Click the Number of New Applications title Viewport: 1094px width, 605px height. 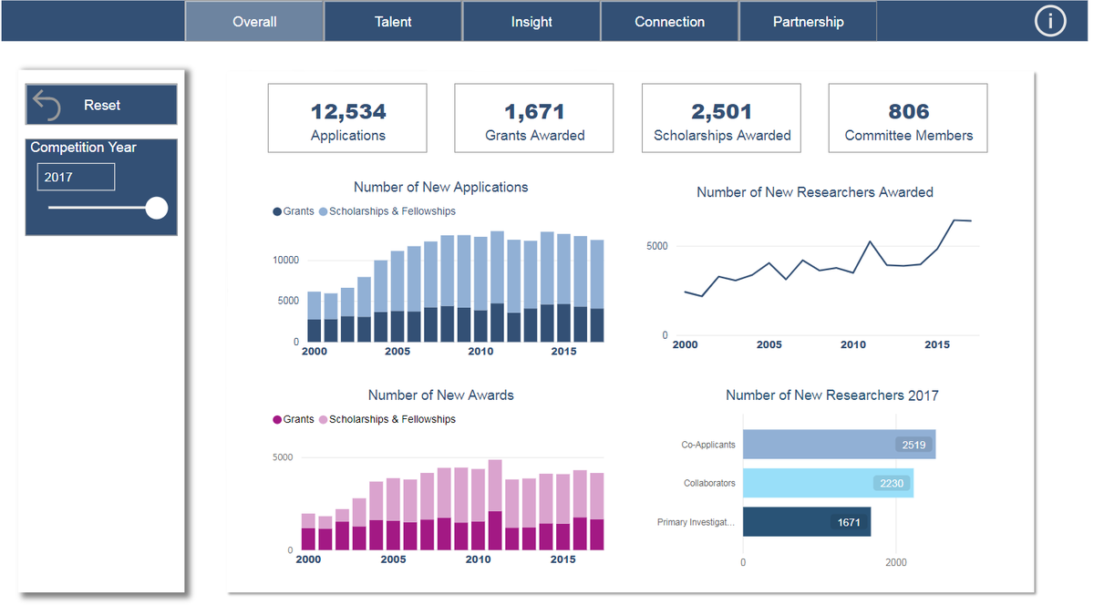point(441,187)
